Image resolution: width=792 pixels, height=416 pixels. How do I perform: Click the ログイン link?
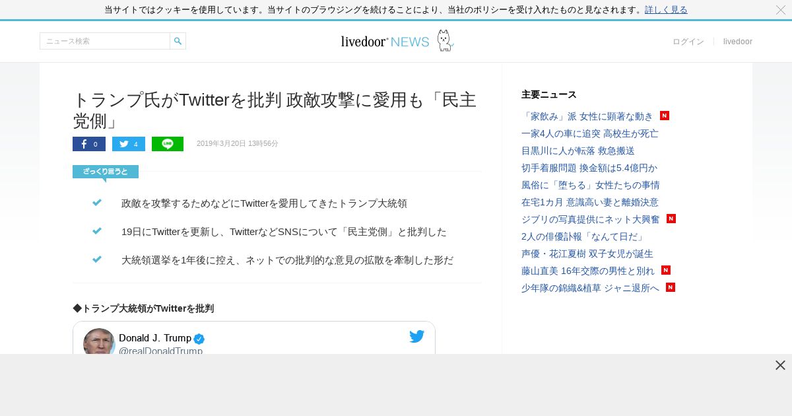(688, 42)
